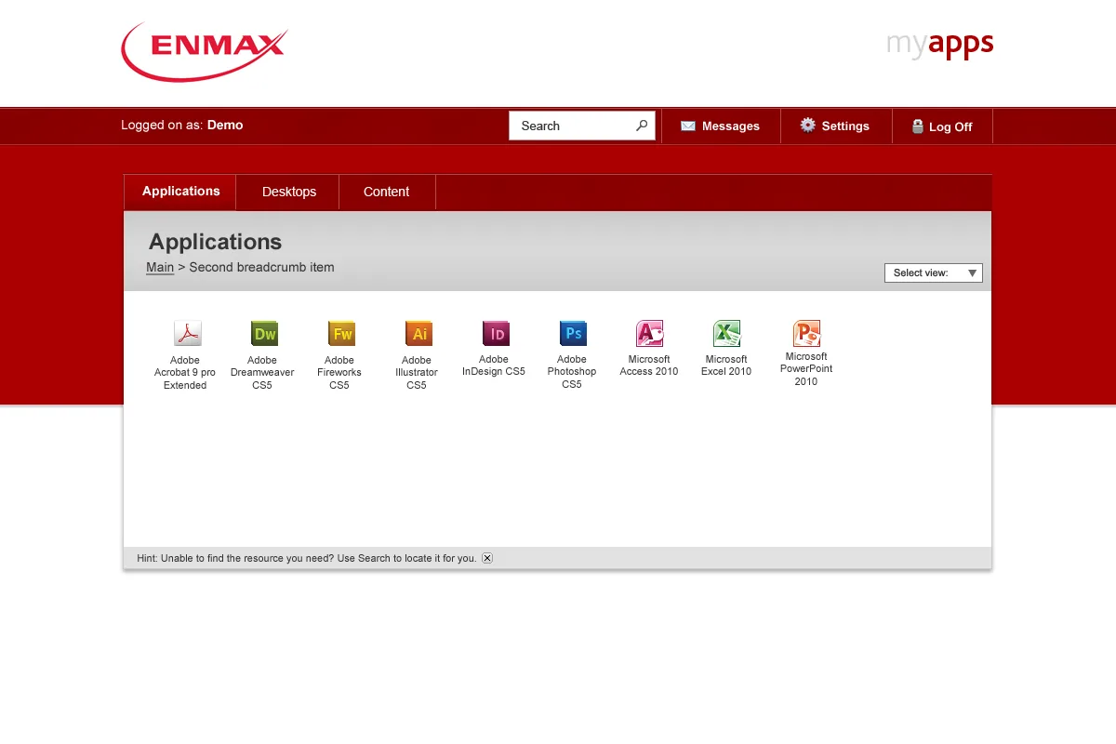
Task: Open Adobe Acrobat 9 pro Extended icon
Action: 187,333
